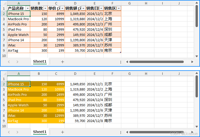
Task: Select column G header in top workbook
Action: click(129, 3)
